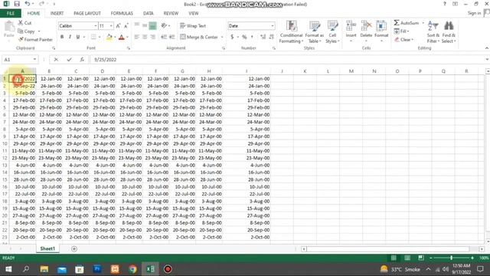
Task: Expand the Number group dialog launcher
Action: [x=274, y=48]
